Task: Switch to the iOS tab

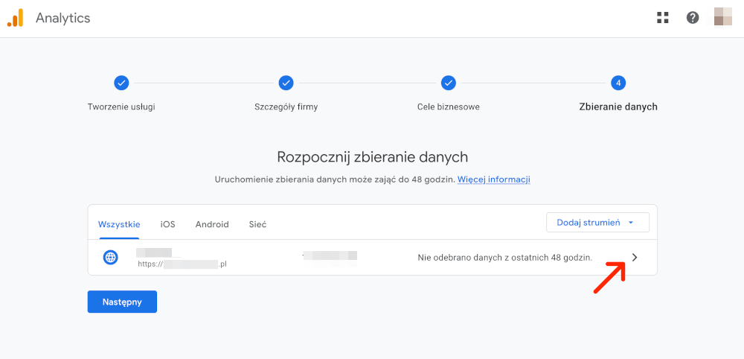Action: click(x=168, y=224)
